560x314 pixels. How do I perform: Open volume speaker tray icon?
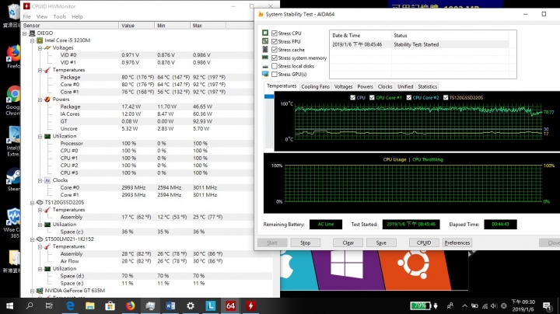[494, 305]
